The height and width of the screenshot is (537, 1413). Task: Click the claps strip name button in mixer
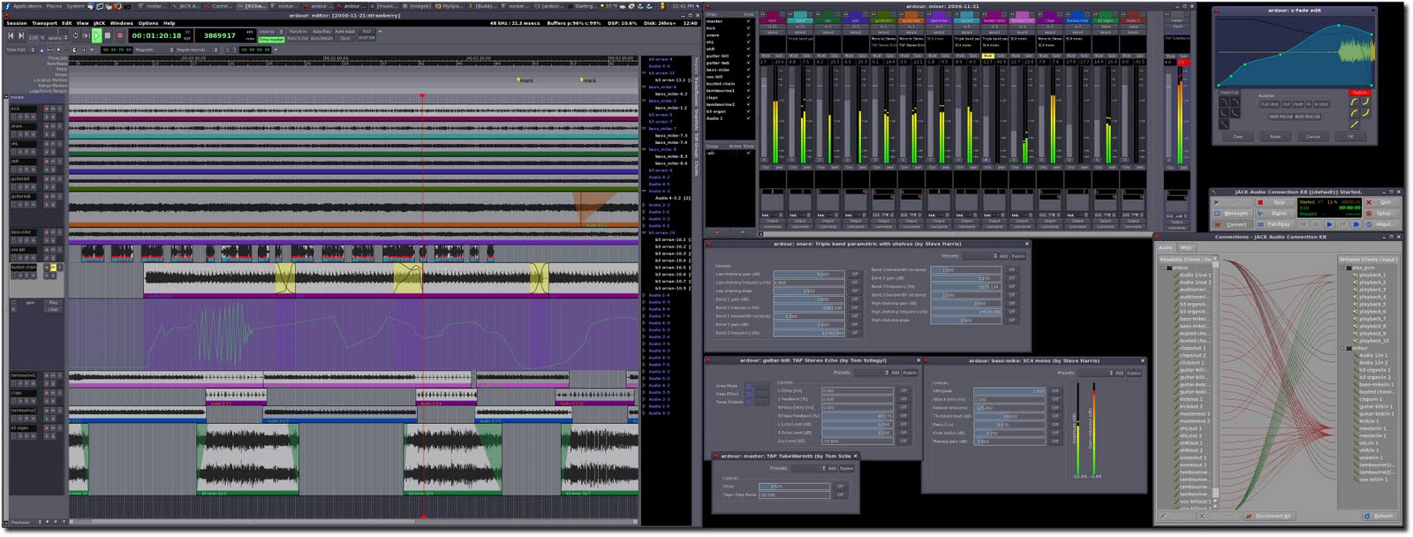click(x=1050, y=21)
